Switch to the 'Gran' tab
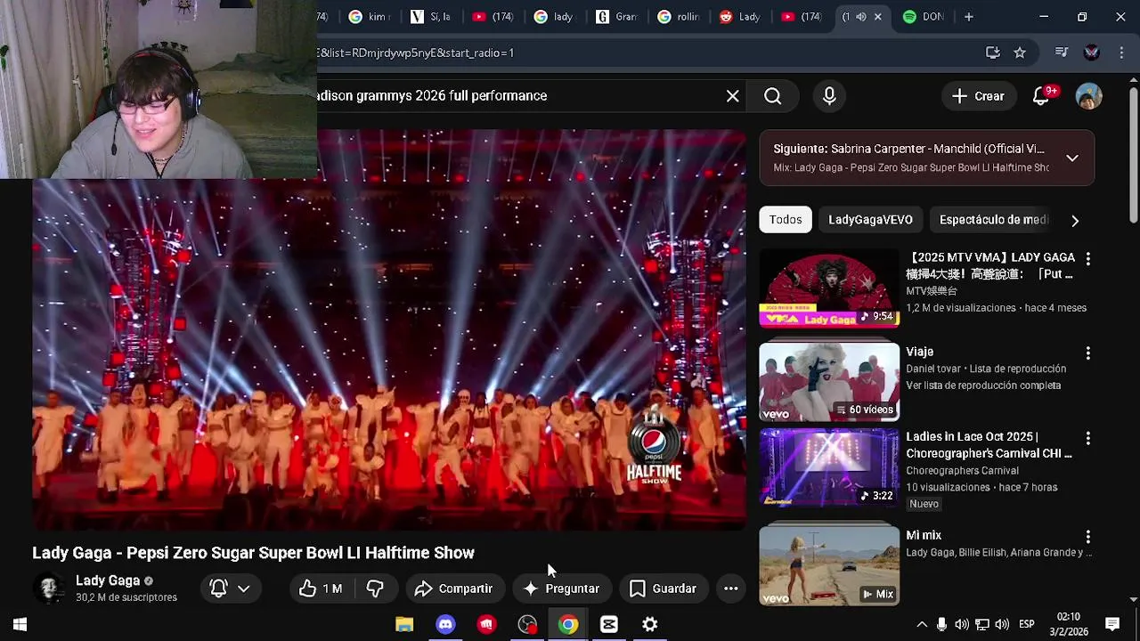This screenshot has height=641, width=1140. click(616, 17)
